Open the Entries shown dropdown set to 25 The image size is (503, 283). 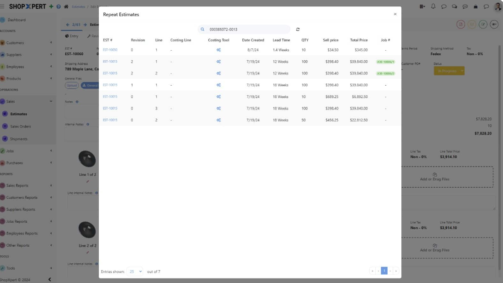point(135,271)
